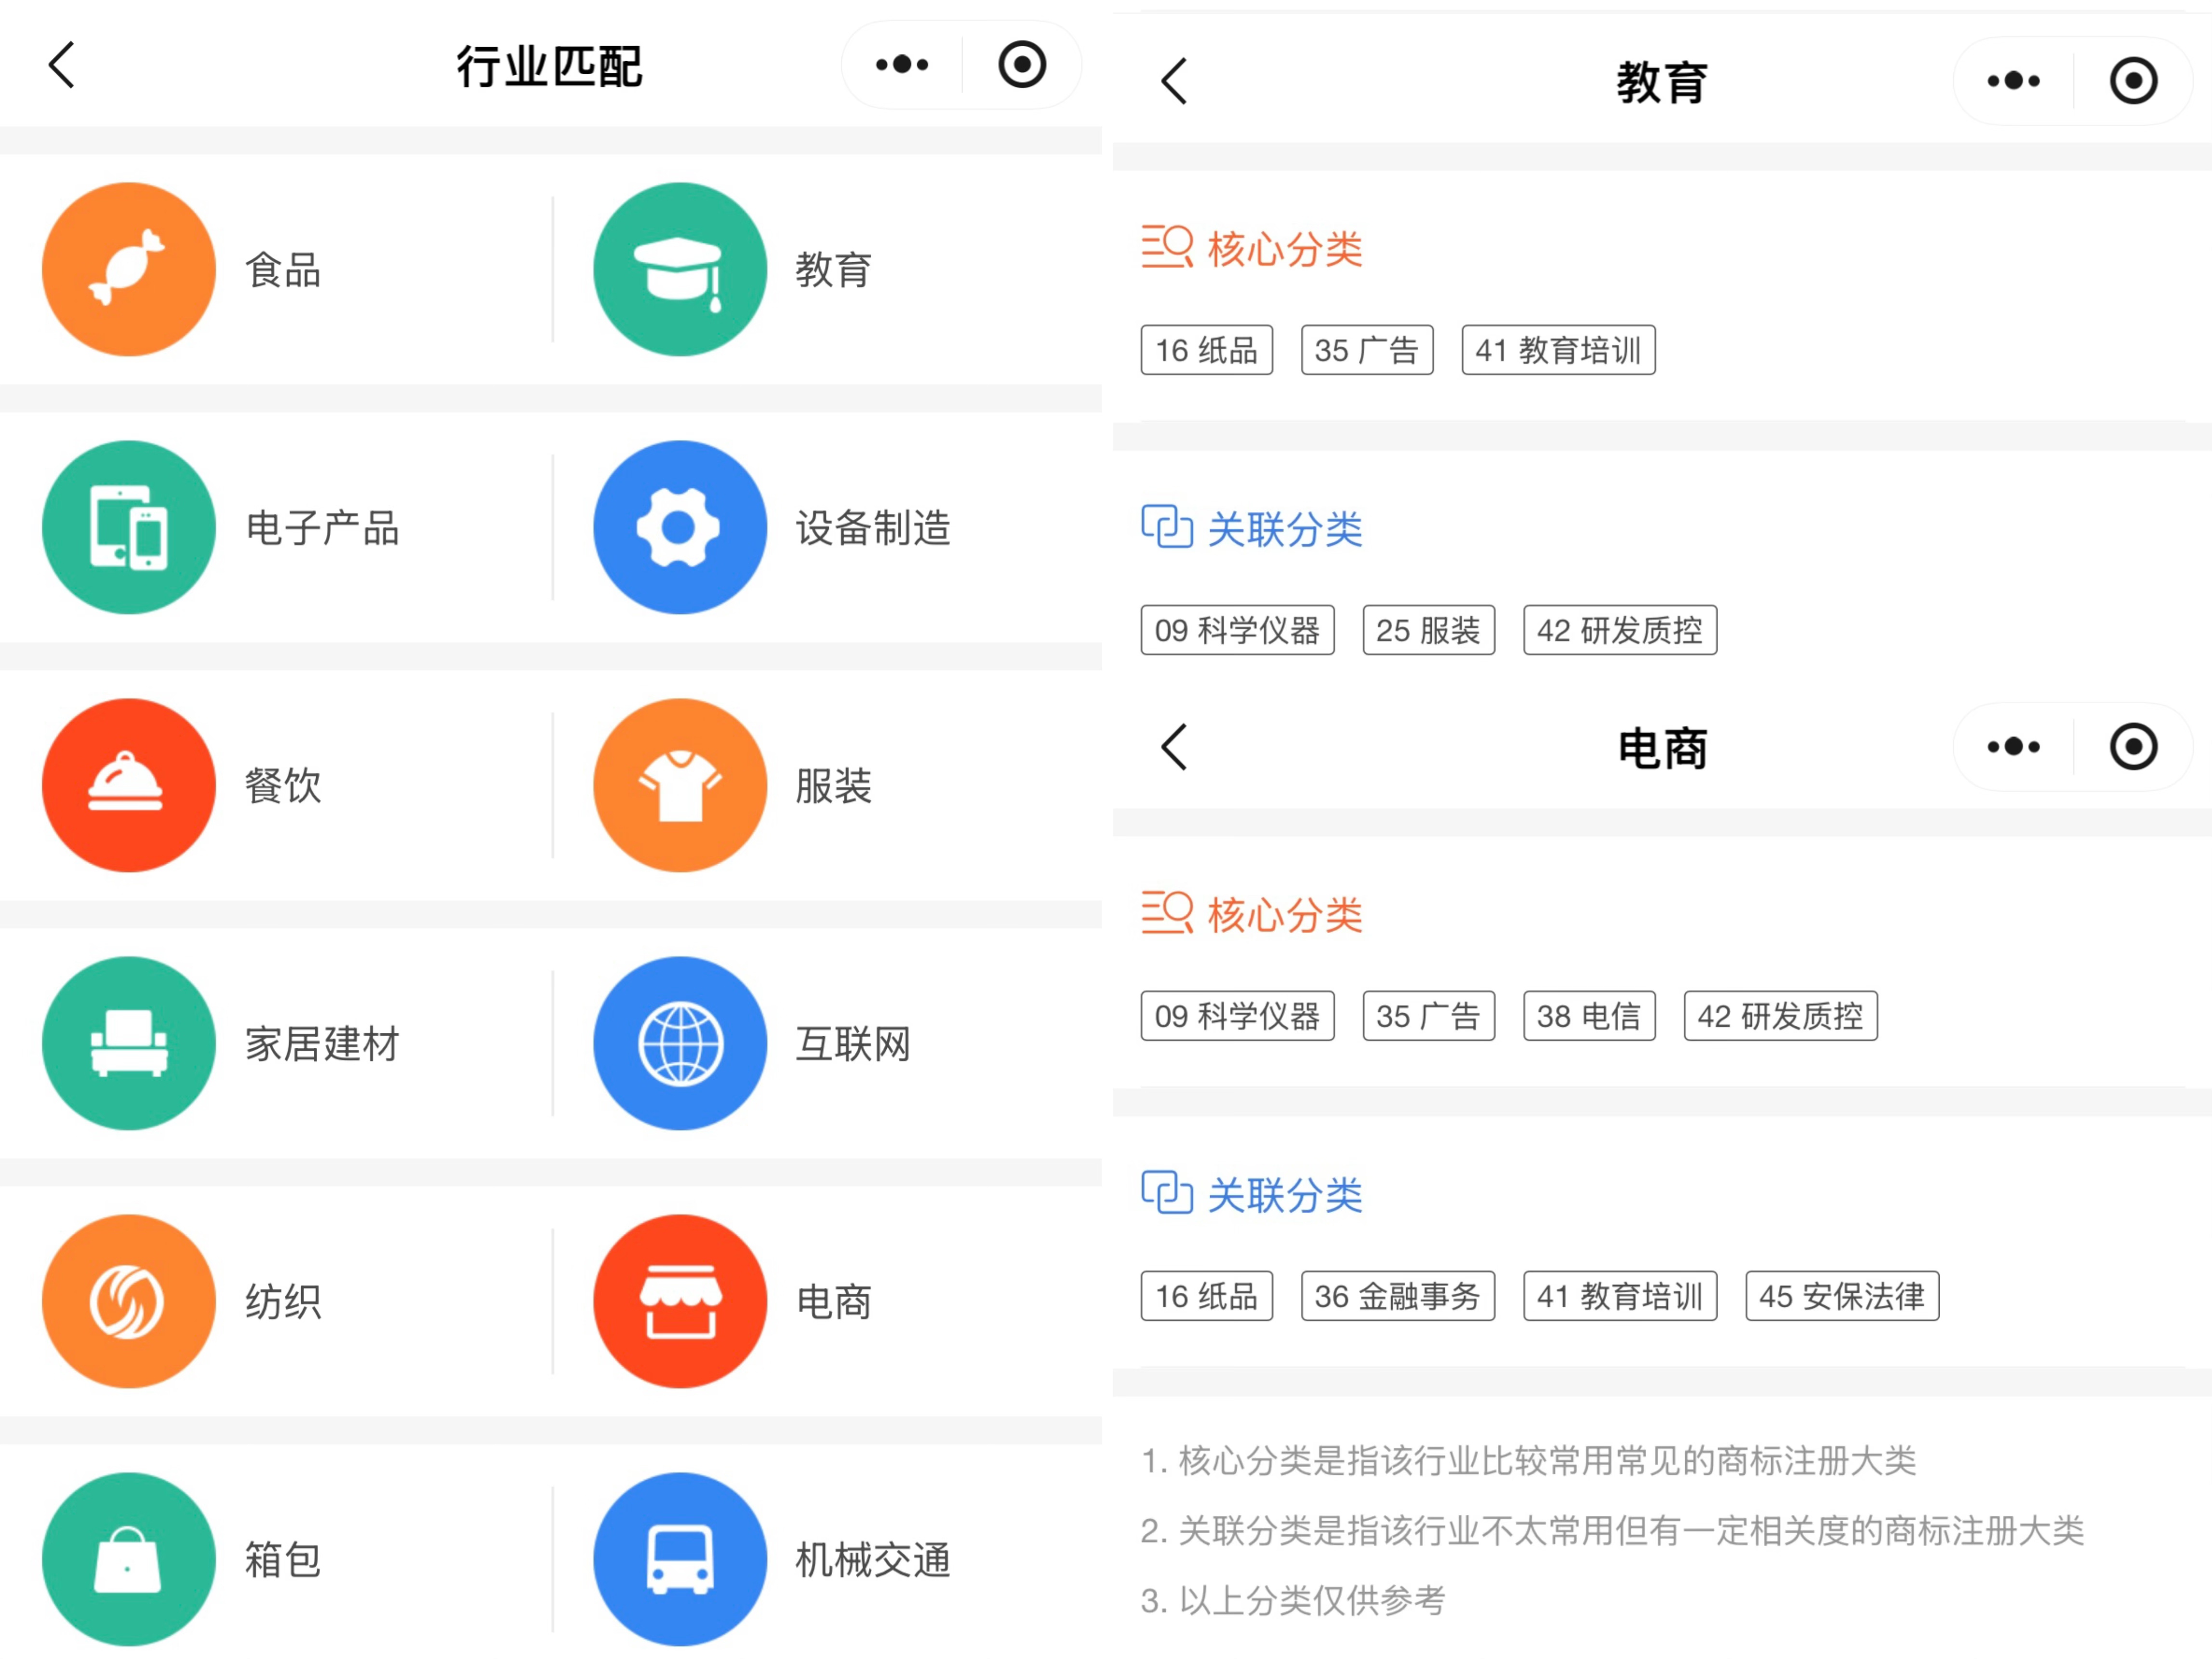Choose the 45 安保法律 tag

click(x=1842, y=1296)
